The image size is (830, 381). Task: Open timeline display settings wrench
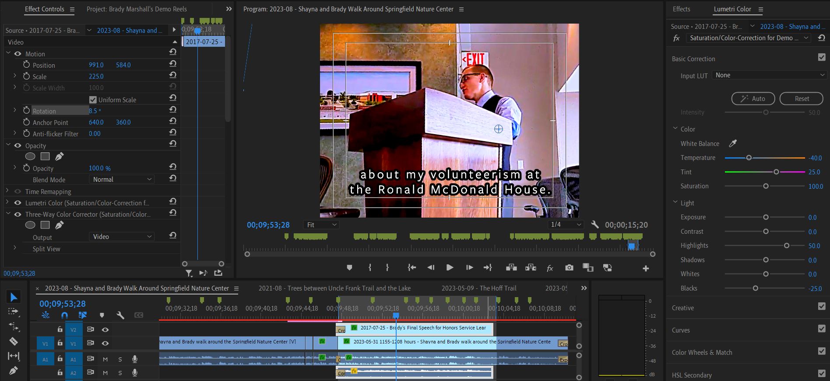(120, 315)
